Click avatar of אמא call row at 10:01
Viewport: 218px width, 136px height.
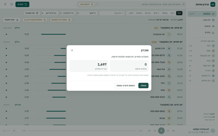[x=169, y=90]
